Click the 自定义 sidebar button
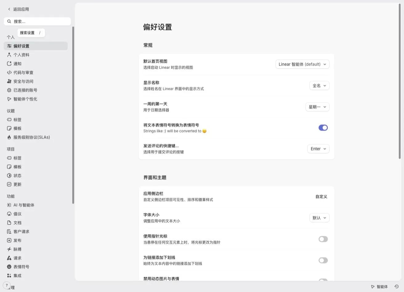The height and width of the screenshot is (292, 404). click(x=321, y=197)
